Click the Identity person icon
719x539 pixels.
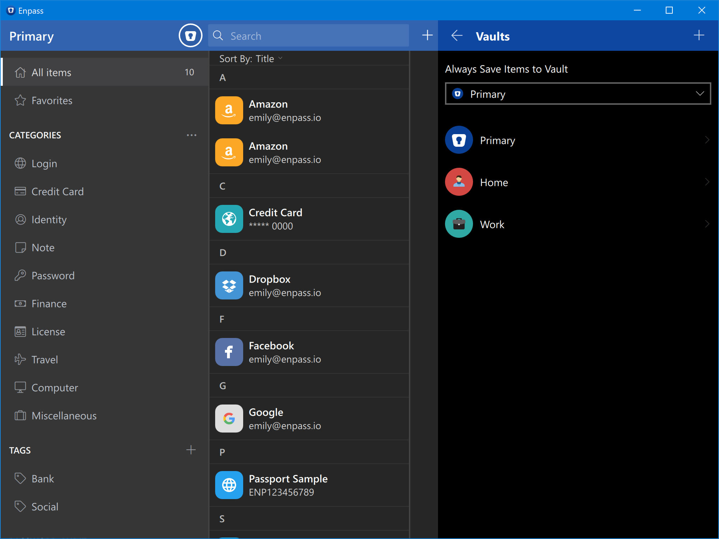[x=20, y=219]
